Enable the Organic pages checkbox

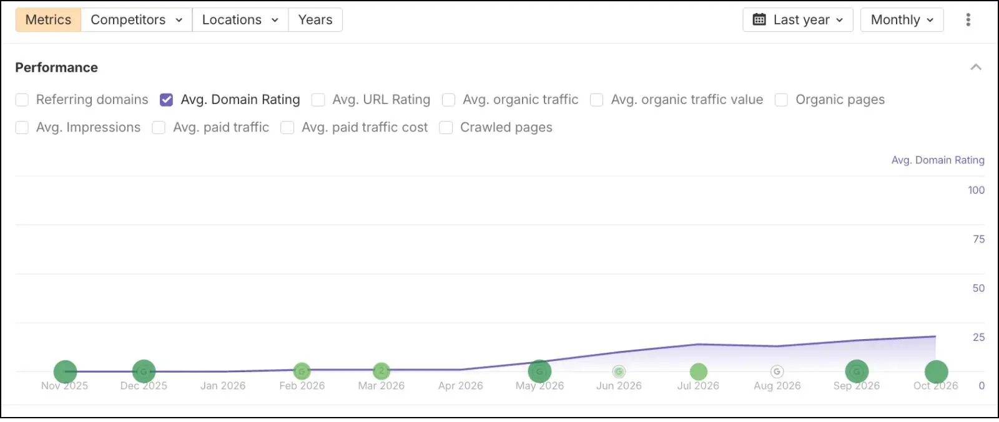[x=781, y=100]
